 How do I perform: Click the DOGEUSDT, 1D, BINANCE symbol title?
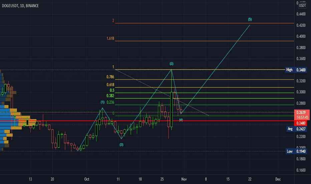tap(20, 6)
